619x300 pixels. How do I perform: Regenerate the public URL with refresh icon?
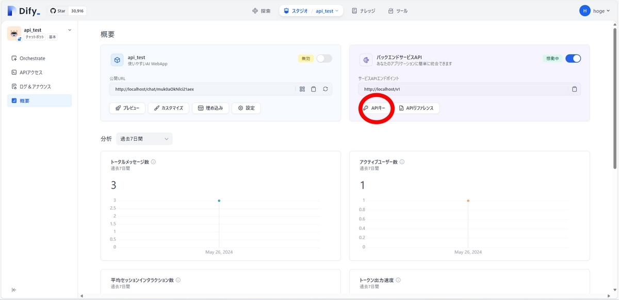(x=325, y=89)
